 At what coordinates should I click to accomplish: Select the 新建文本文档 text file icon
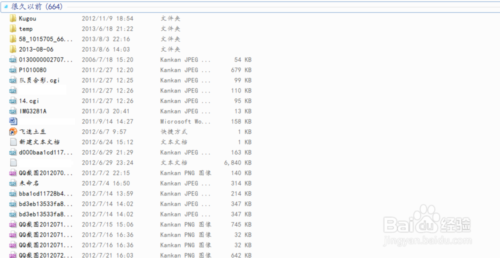(x=13, y=142)
